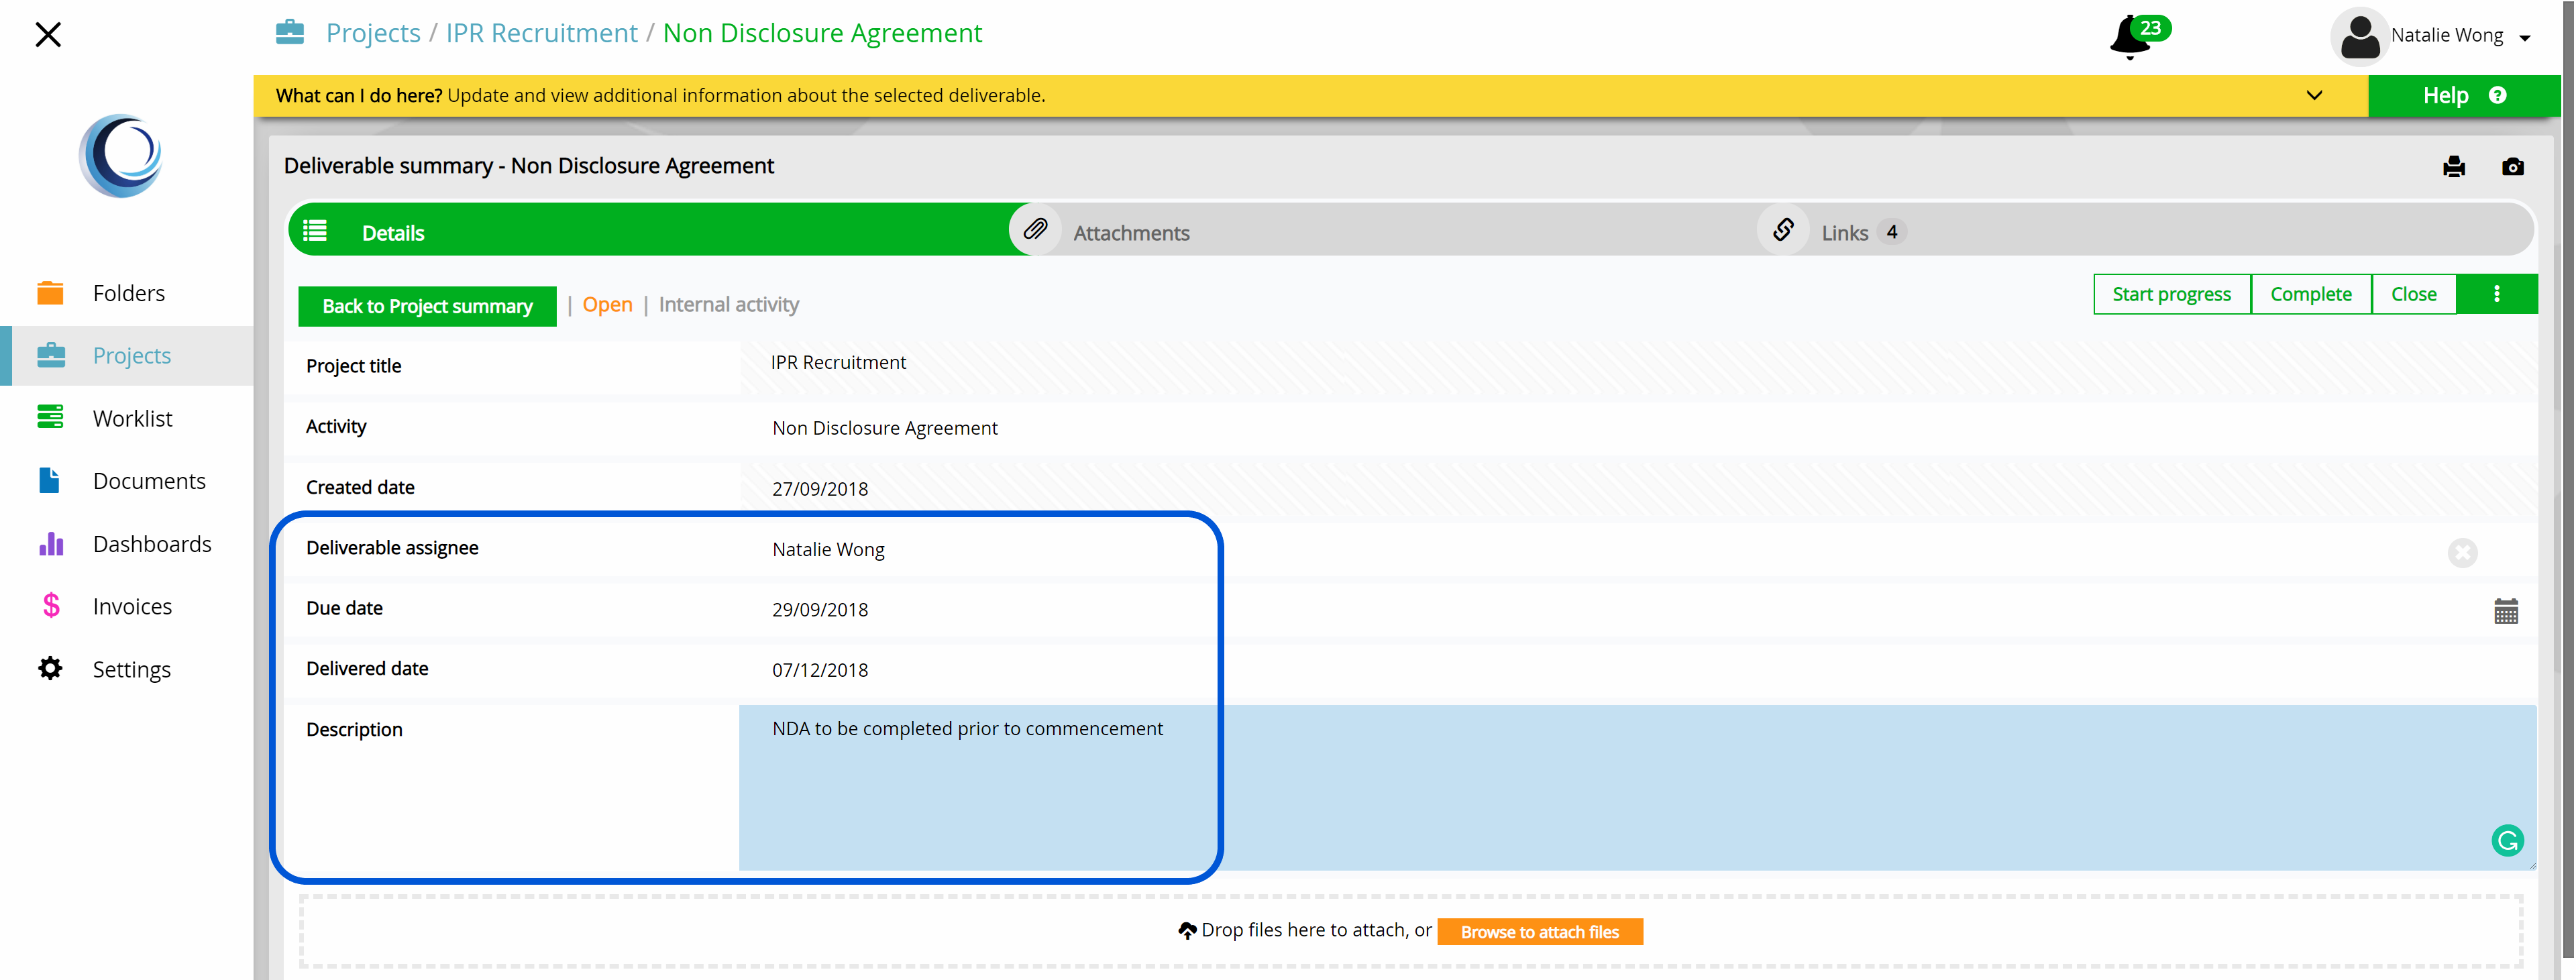Image resolution: width=2576 pixels, height=980 pixels.
Task: Click the briefcase icon in the breadcrumb
Action: pos(290,32)
